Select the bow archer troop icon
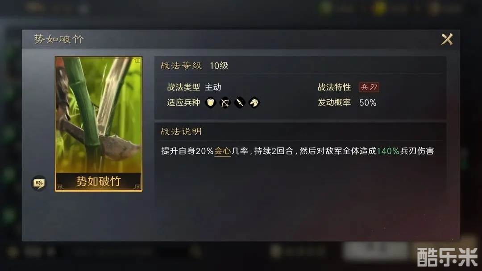The height and width of the screenshot is (271, 482). pos(225,103)
